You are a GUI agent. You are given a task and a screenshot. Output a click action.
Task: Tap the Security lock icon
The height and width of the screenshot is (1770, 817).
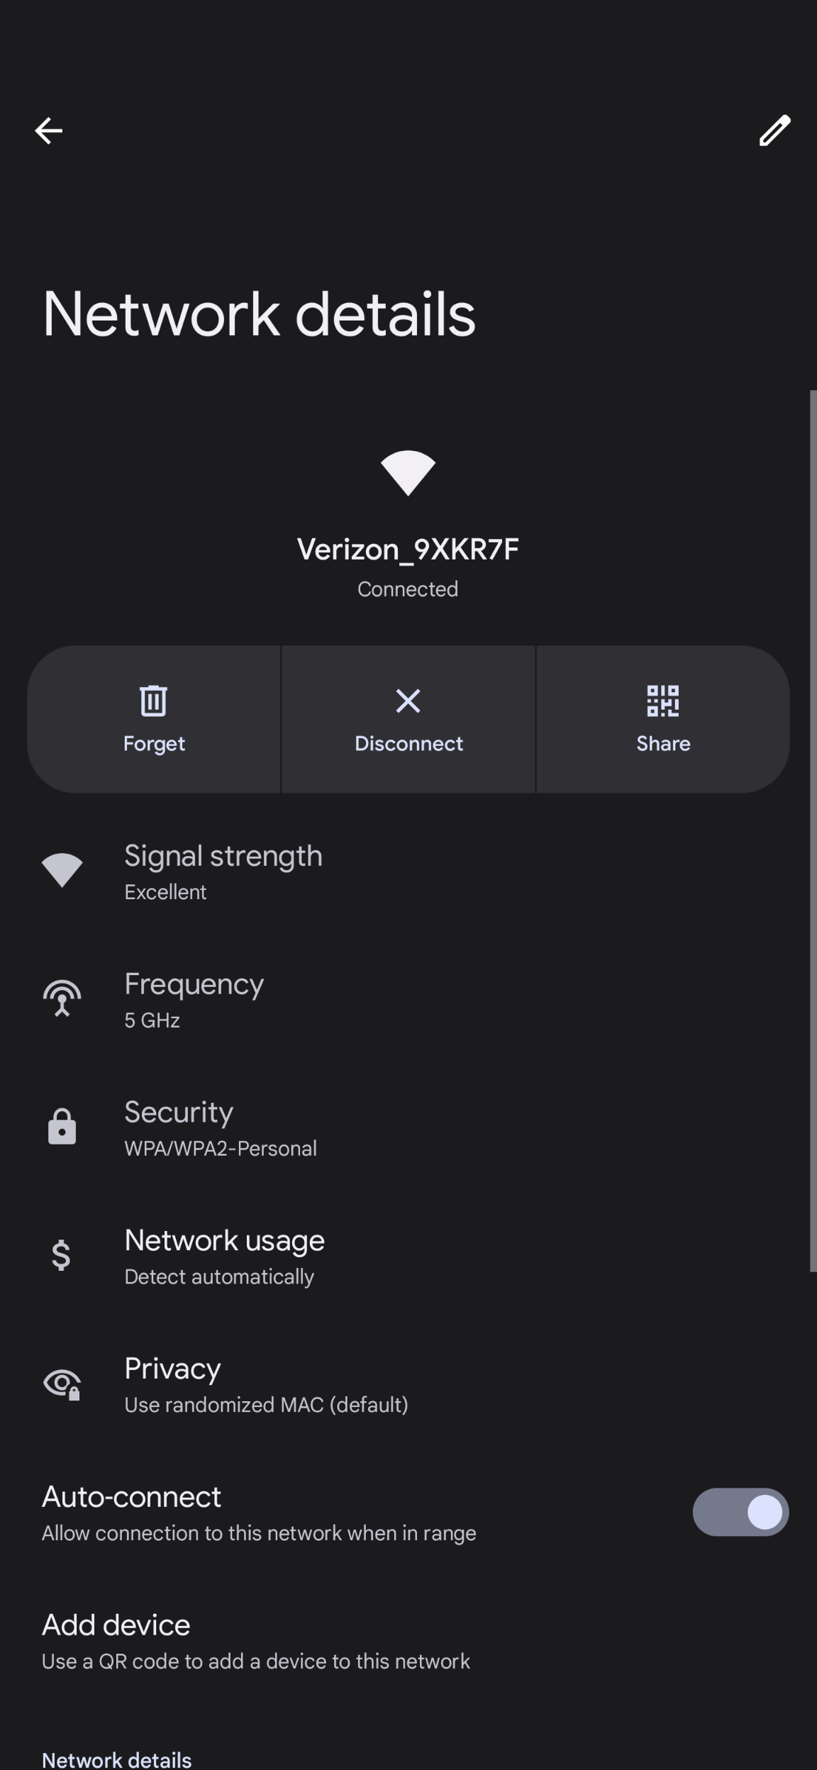click(x=62, y=1126)
